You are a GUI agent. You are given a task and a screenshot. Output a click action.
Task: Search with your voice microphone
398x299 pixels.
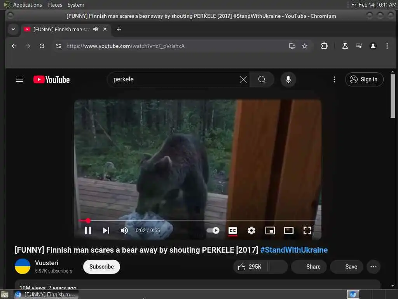tap(288, 79)
